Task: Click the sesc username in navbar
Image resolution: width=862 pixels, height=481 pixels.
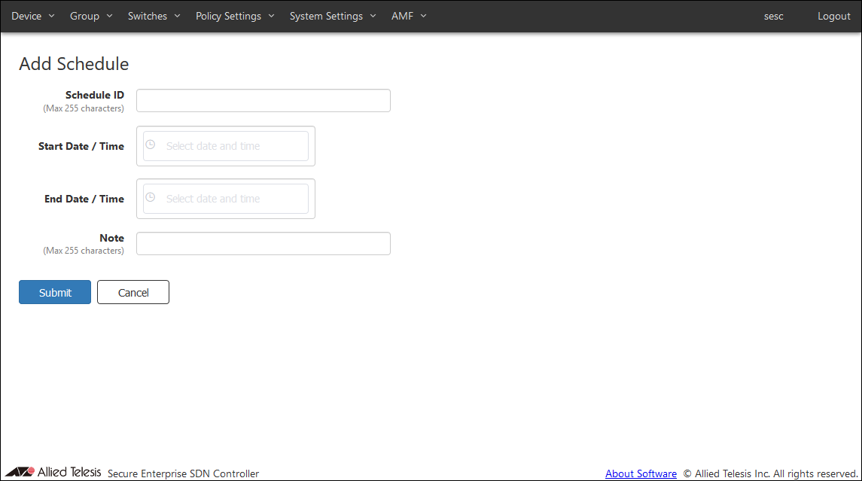Action: (773, 16)
